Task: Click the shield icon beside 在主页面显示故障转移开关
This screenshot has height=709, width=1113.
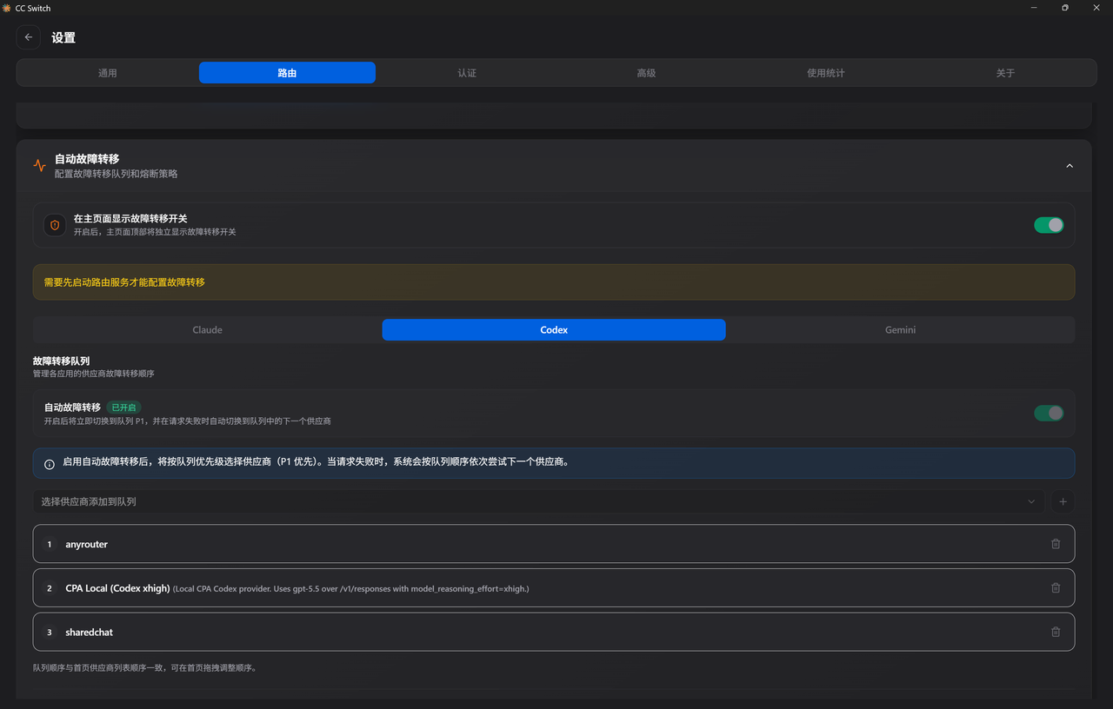Action: pos(55,225)
